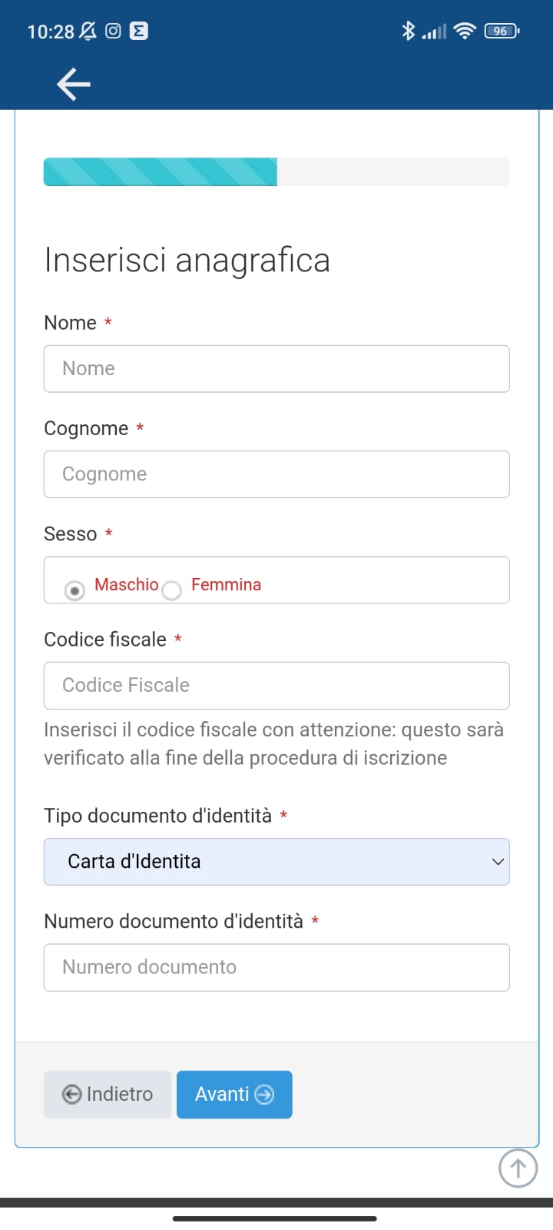Tap the scroll-to-top arrow circle icon
553x1230 pixels.
[518, 1168]
